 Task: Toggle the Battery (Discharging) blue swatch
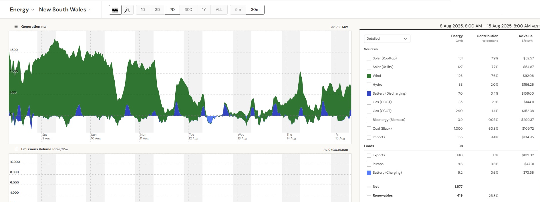pos(369,93)
